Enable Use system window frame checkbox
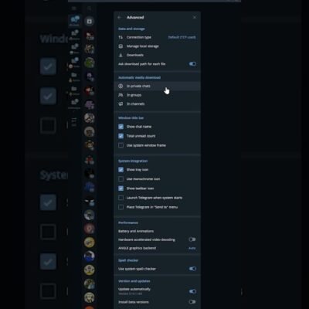Image resolution: width=309 pixels, height=309 pixels. point(121,145)
